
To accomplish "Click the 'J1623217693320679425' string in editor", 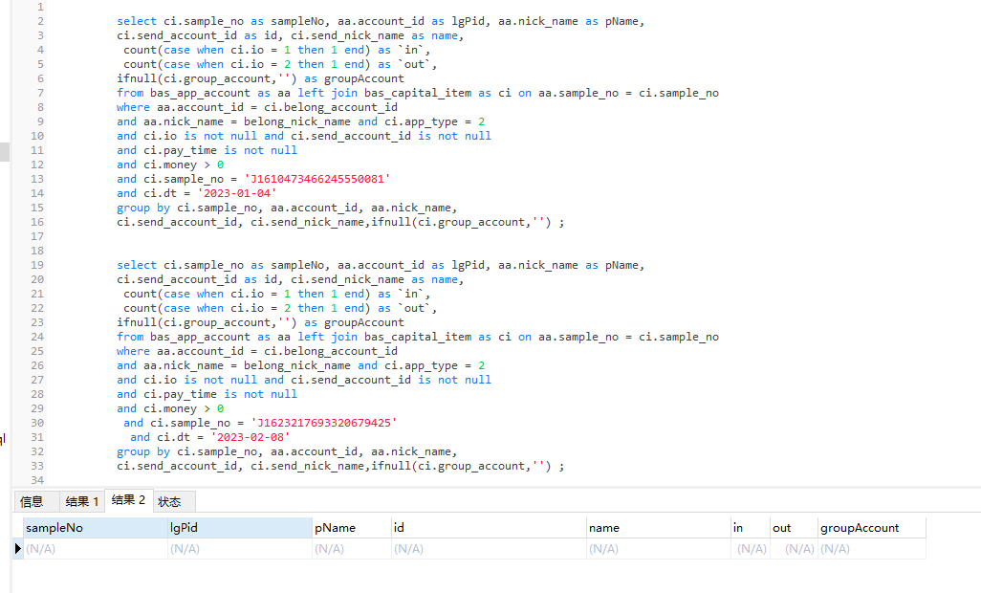I will [x=323, y=423].
